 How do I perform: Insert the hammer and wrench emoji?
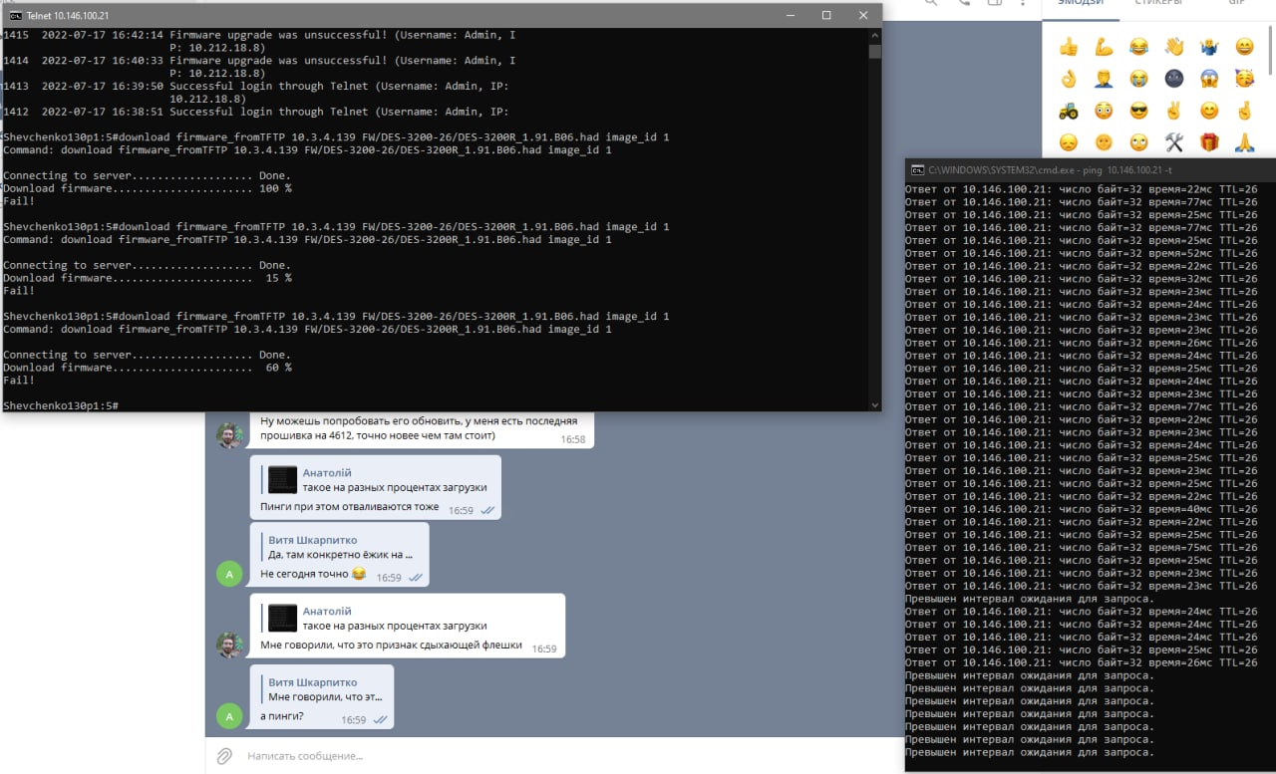tap(1173, 142)
